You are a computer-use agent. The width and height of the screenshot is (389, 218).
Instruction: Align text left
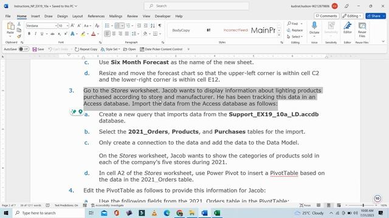pos(107,34)
